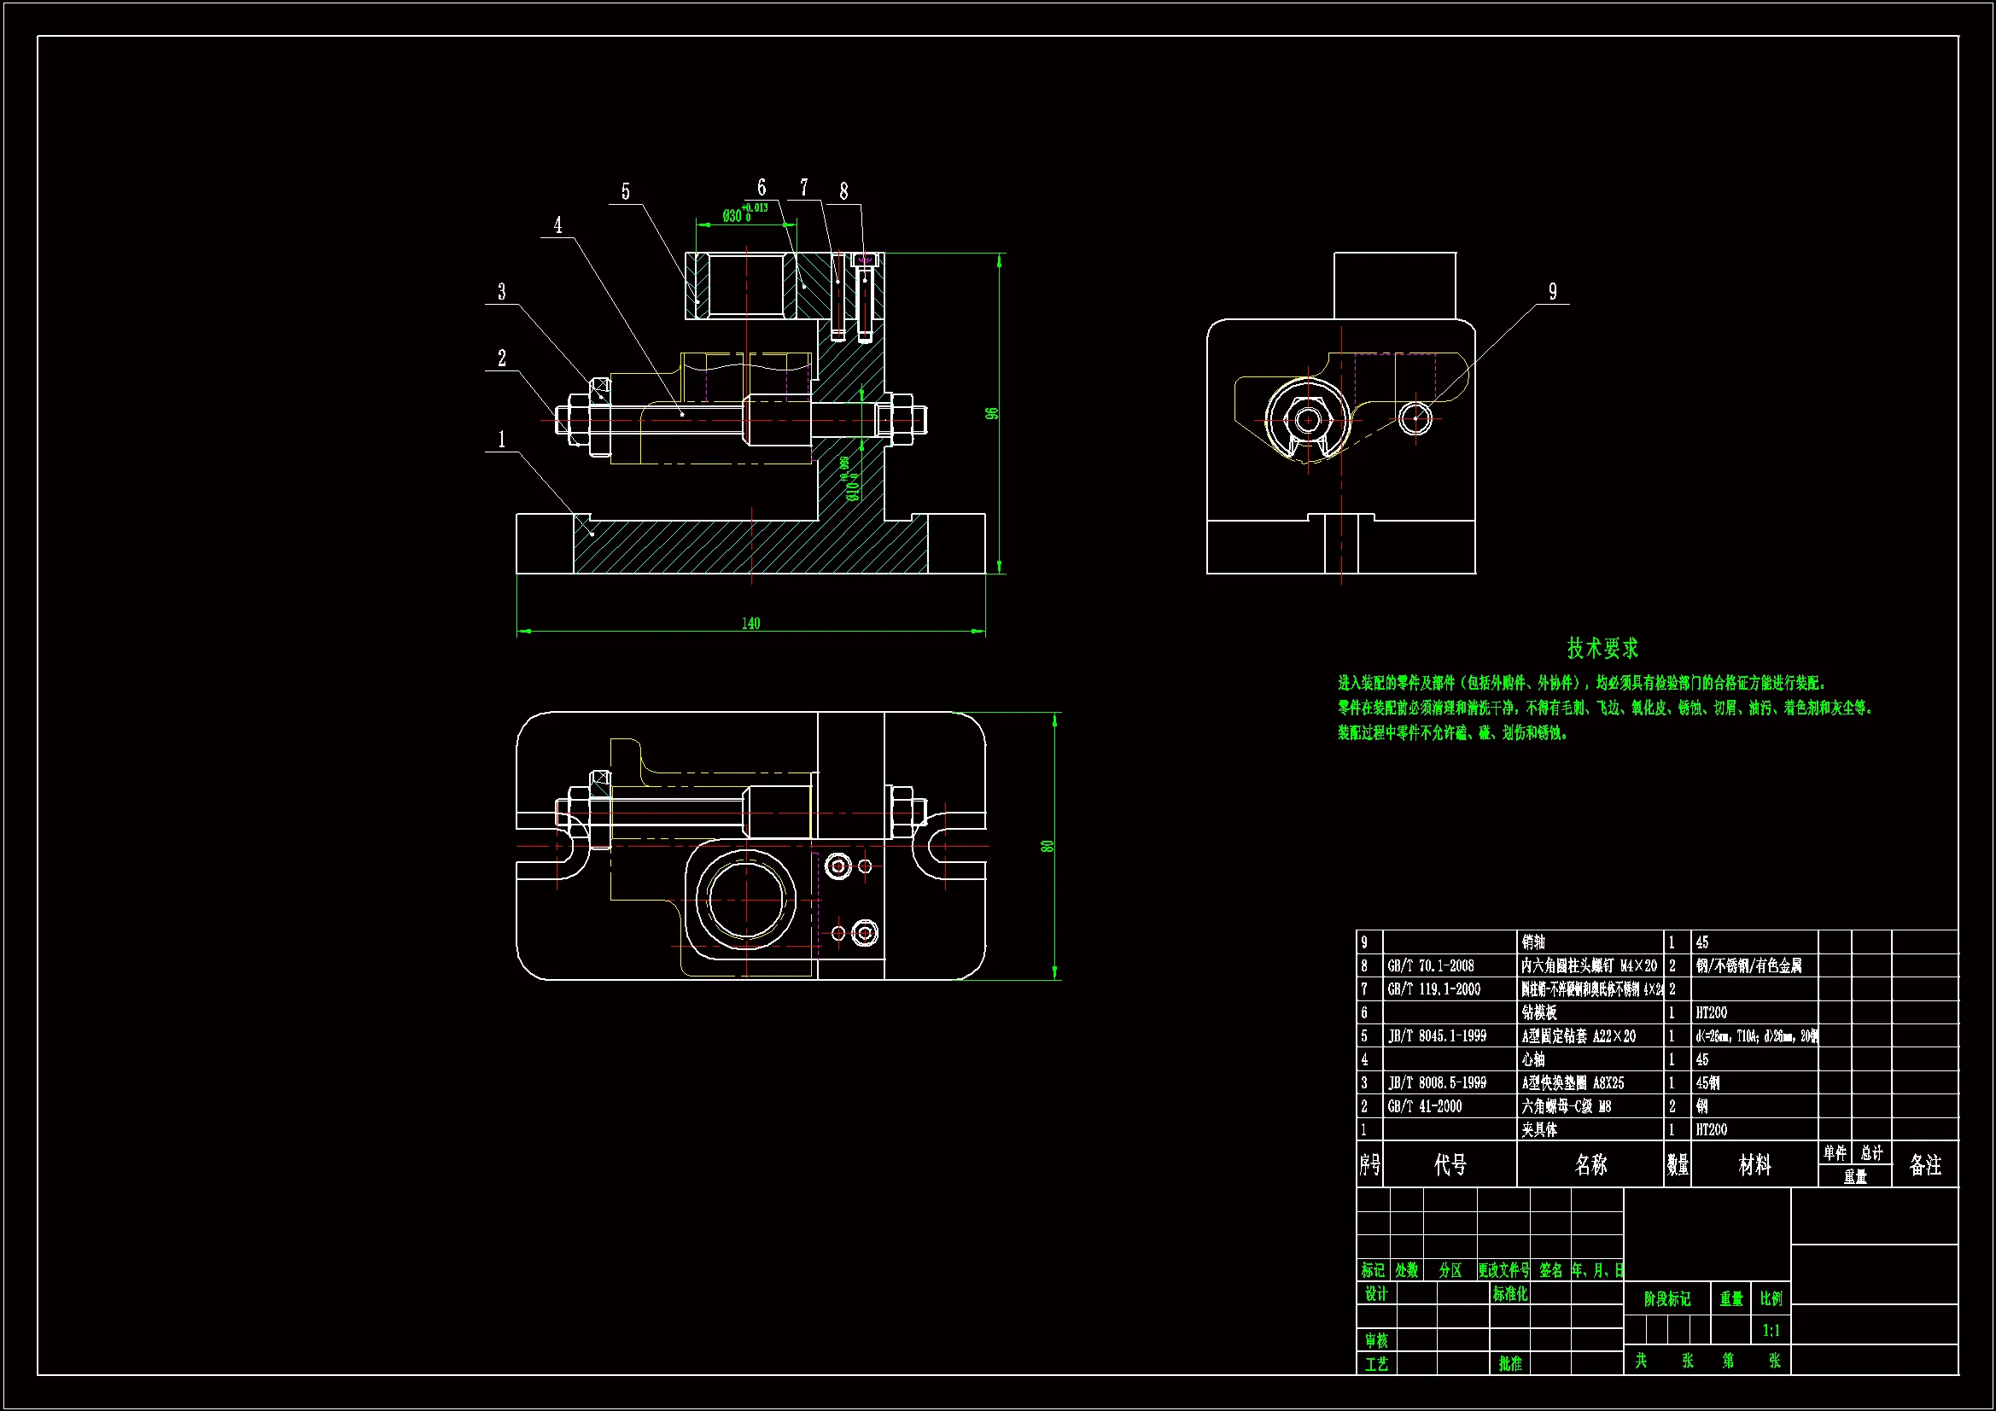Select the 1:1 scale value cell
Screen dimensions: 1996x1411
point(1771,1331)
